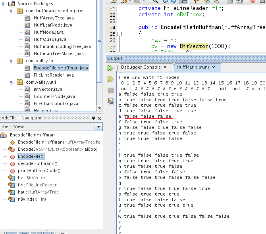266x234 pixels.
Task: Collapse the code fold at line 25
Action: click(120, 34)
